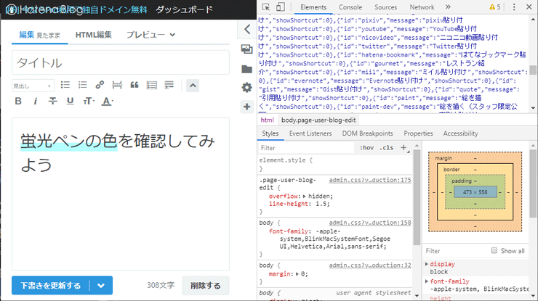Switch to the DevTools Elements tab
538x301 pixels.
(313, 7)
